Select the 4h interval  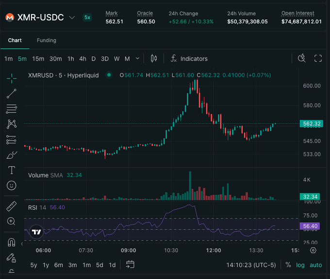point(82,59)
